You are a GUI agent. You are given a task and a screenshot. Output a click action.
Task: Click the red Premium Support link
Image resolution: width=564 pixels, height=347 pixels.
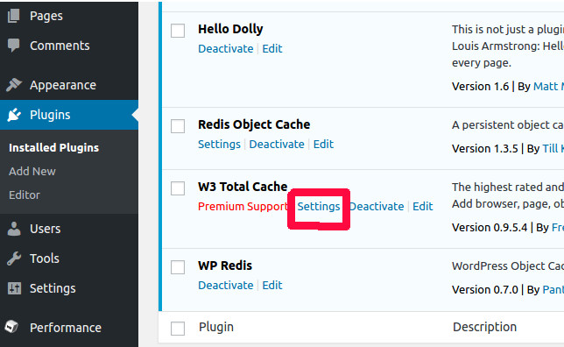243,207
